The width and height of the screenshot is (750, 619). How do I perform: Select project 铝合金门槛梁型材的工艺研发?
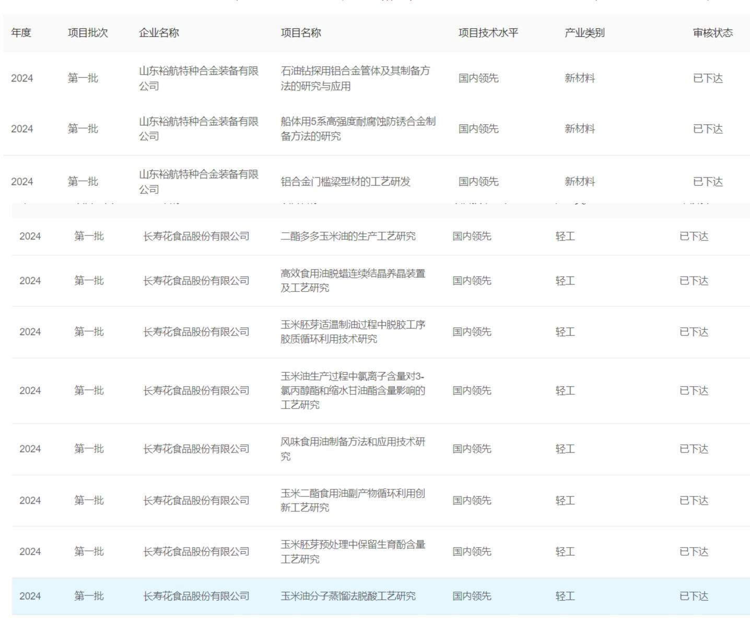pos(345,182)
